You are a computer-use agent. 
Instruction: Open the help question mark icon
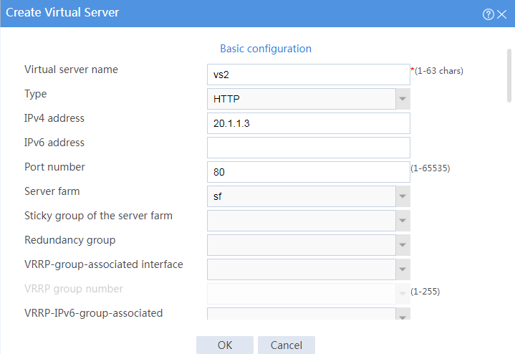488,14
